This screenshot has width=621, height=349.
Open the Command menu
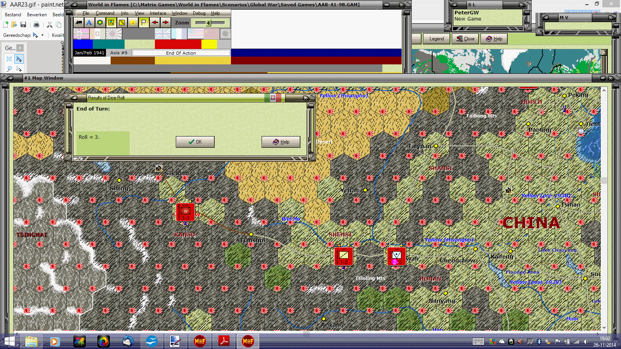pos(105,13)
